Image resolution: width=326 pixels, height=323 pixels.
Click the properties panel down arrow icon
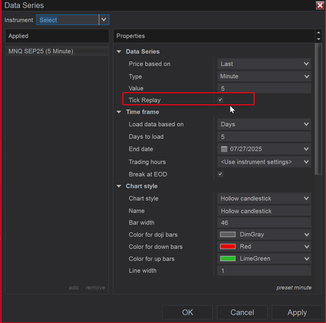[x=318, y=39]
